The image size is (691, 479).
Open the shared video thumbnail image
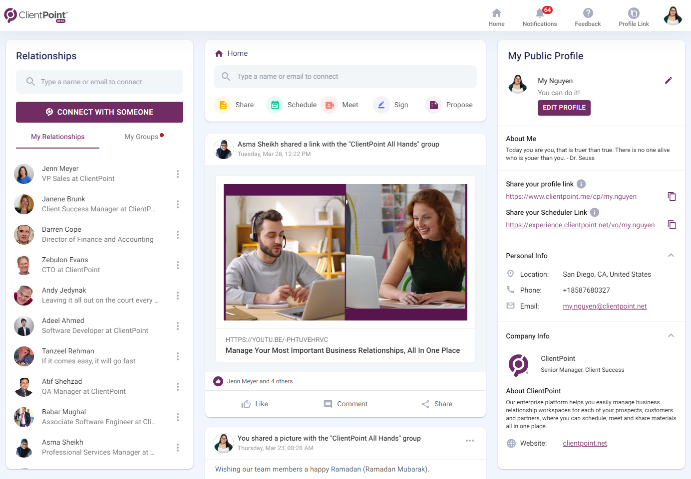coord(345,252)
